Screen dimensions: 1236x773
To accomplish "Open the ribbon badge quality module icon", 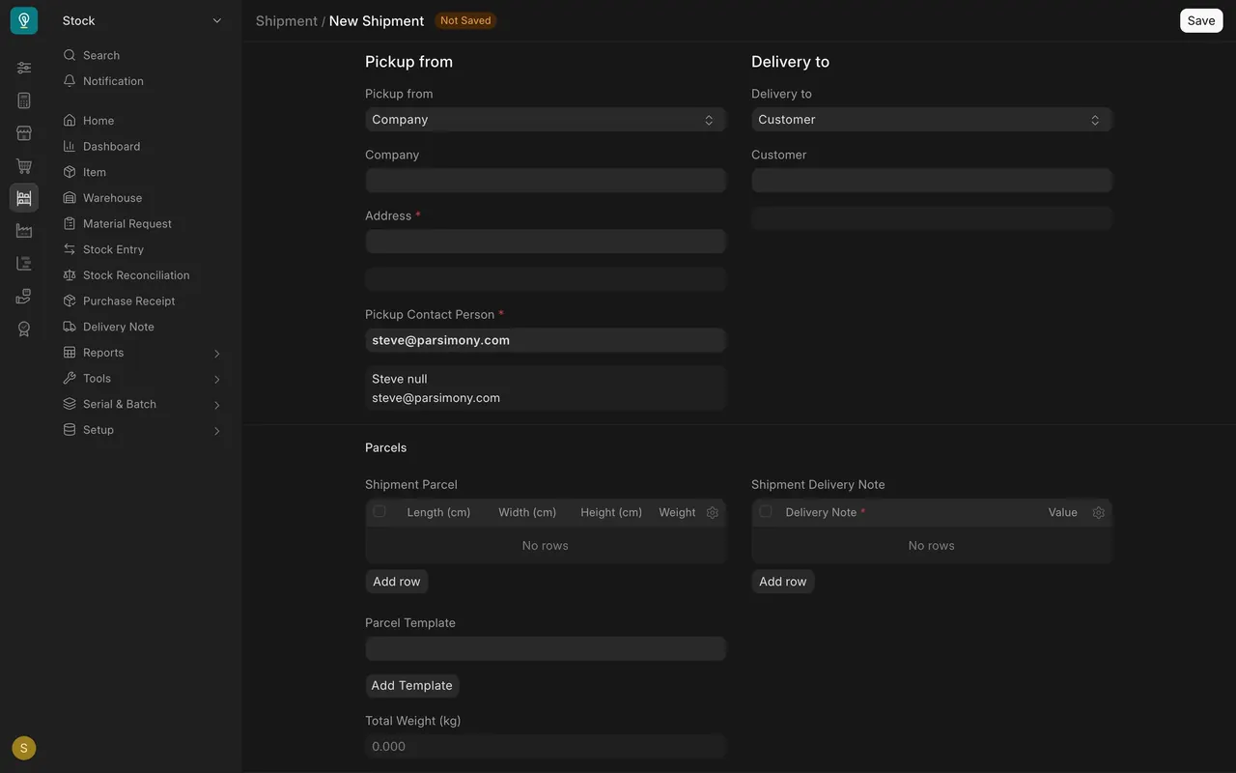I will click(x=24, y=329).
